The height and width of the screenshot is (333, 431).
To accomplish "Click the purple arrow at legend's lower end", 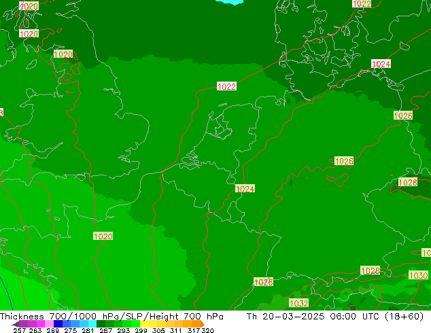I will (x=15, y=324).
